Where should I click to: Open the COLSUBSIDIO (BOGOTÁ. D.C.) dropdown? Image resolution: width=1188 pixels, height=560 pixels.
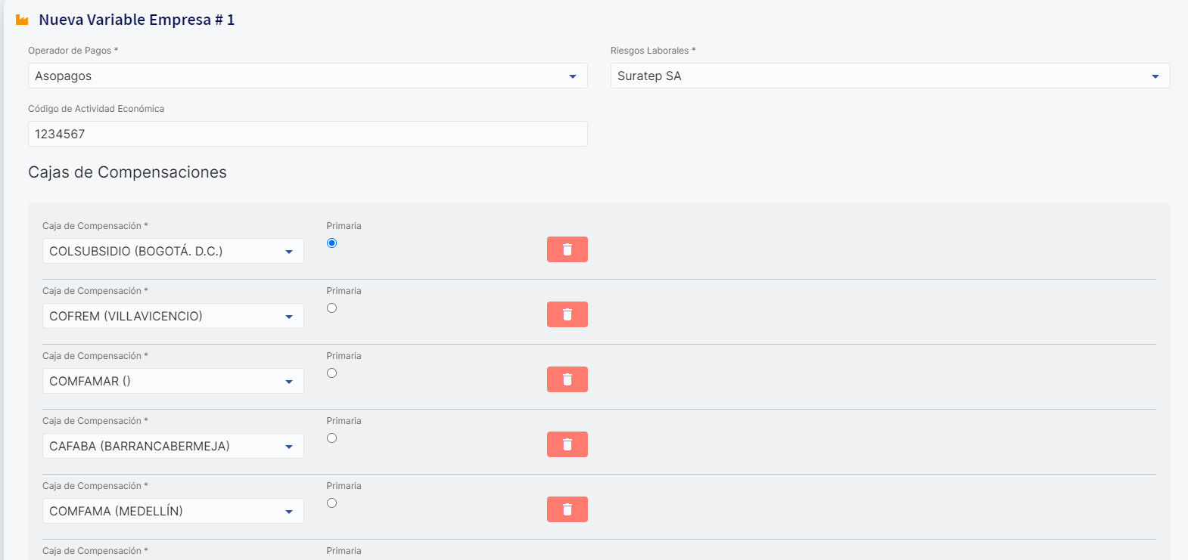click(x=173, y=251)
